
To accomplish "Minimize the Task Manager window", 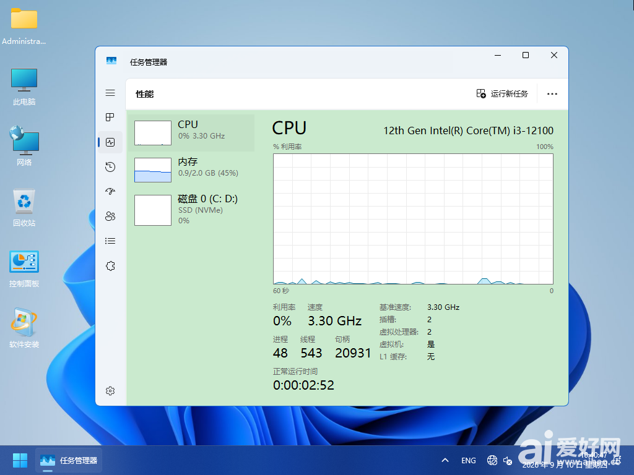I will 498,55.
